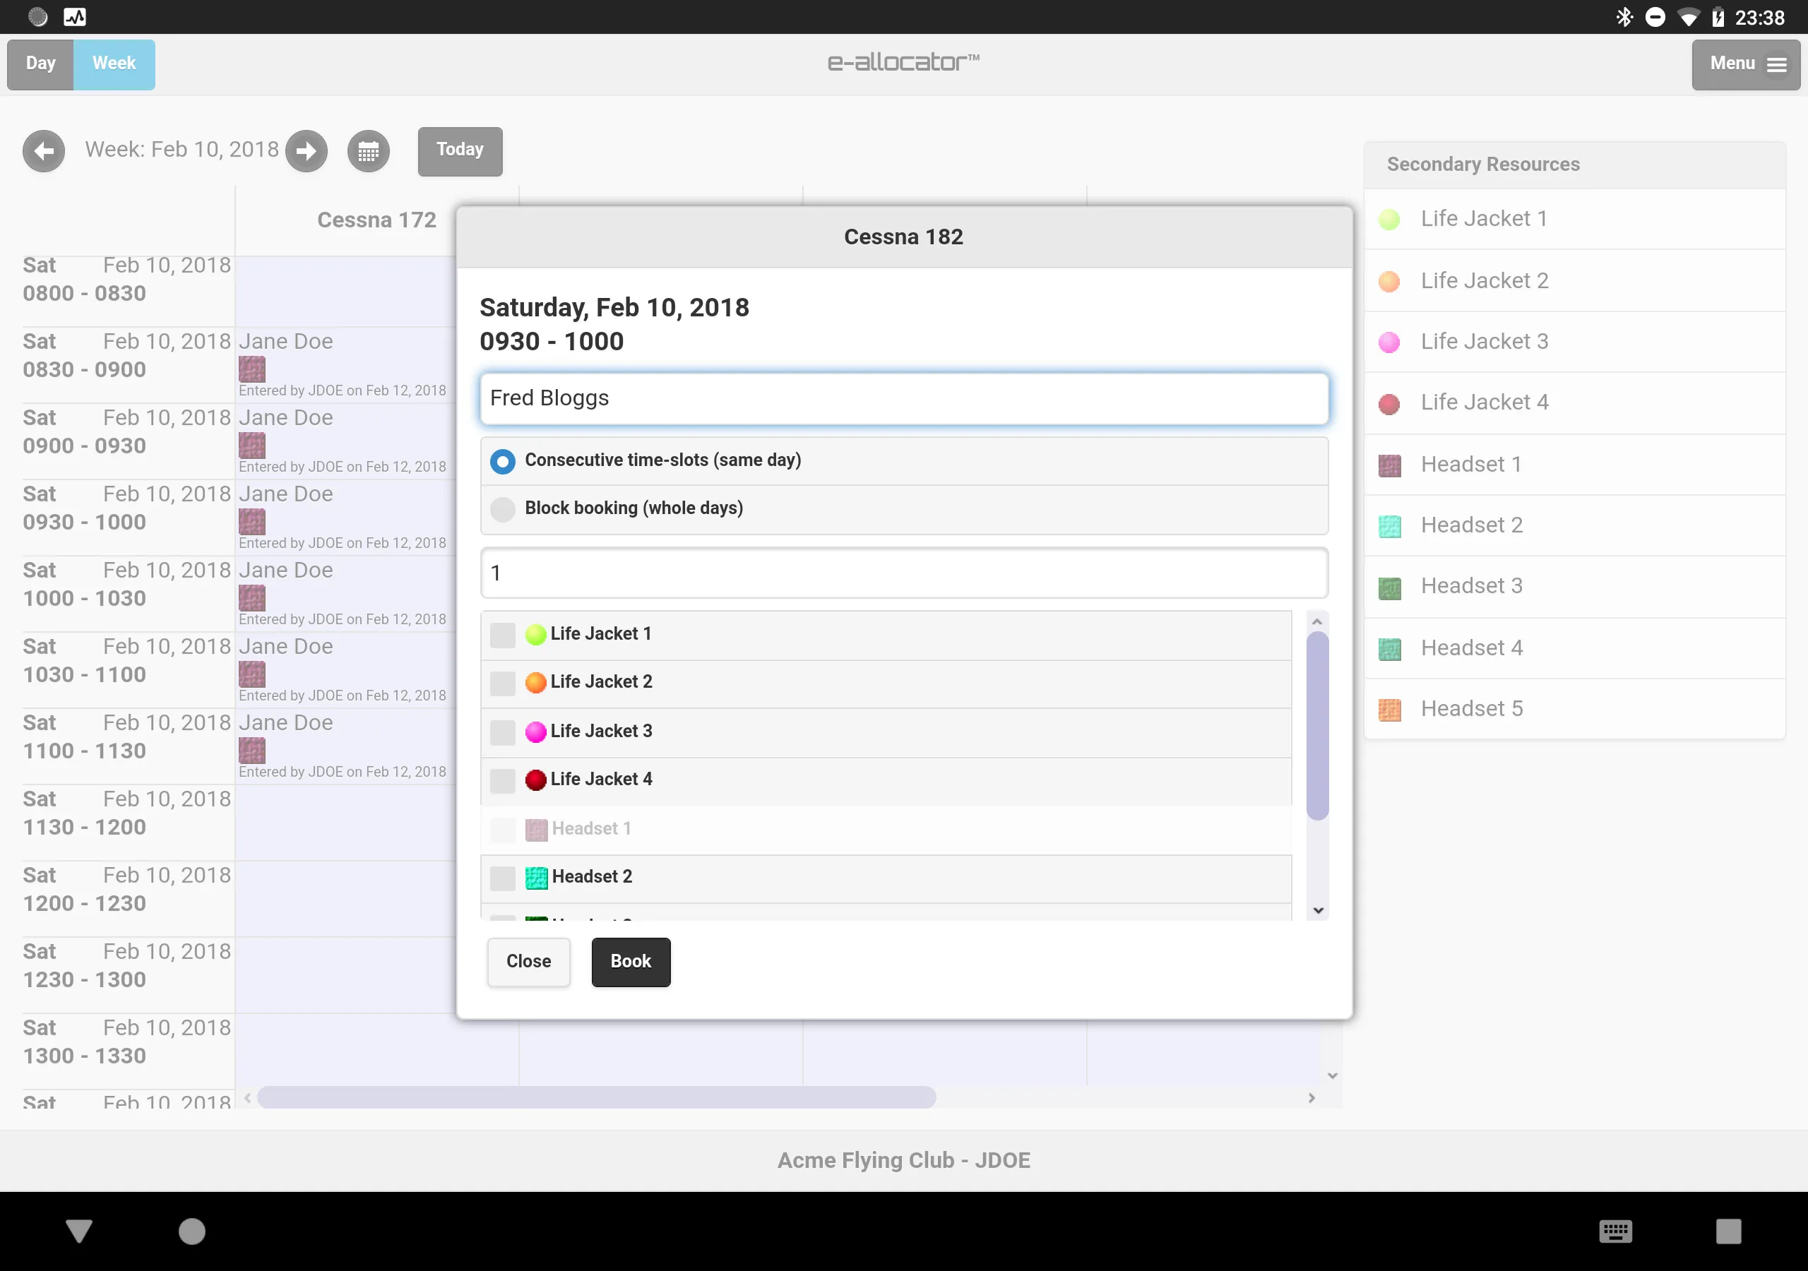Viewport: 1808px width, 1271px height.
Task: Go to next week arrow
Action: point(307,150)
